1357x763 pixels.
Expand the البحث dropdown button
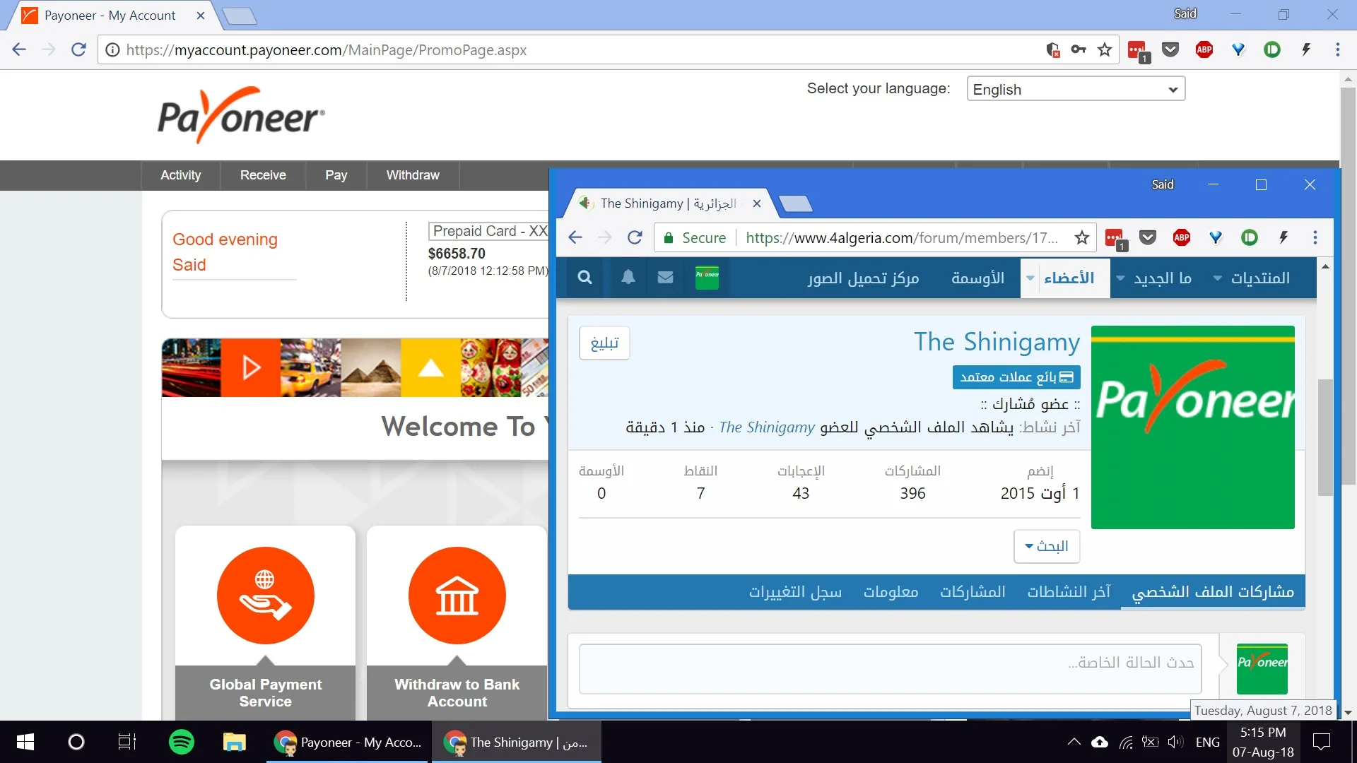coord(1046,546)
